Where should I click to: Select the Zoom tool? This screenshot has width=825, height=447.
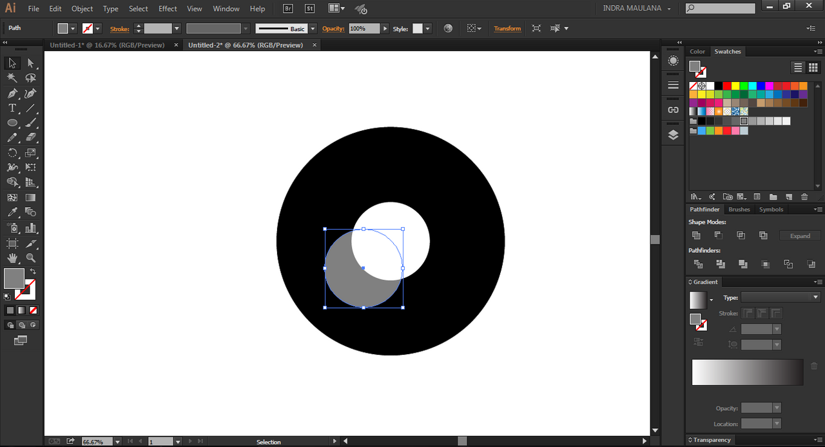click(x=30, y=258)
